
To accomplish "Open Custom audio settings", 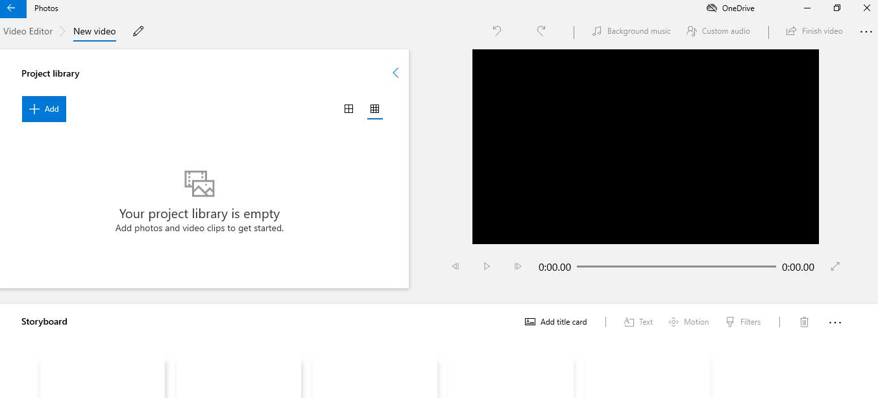I will click(x=718, y=31).
